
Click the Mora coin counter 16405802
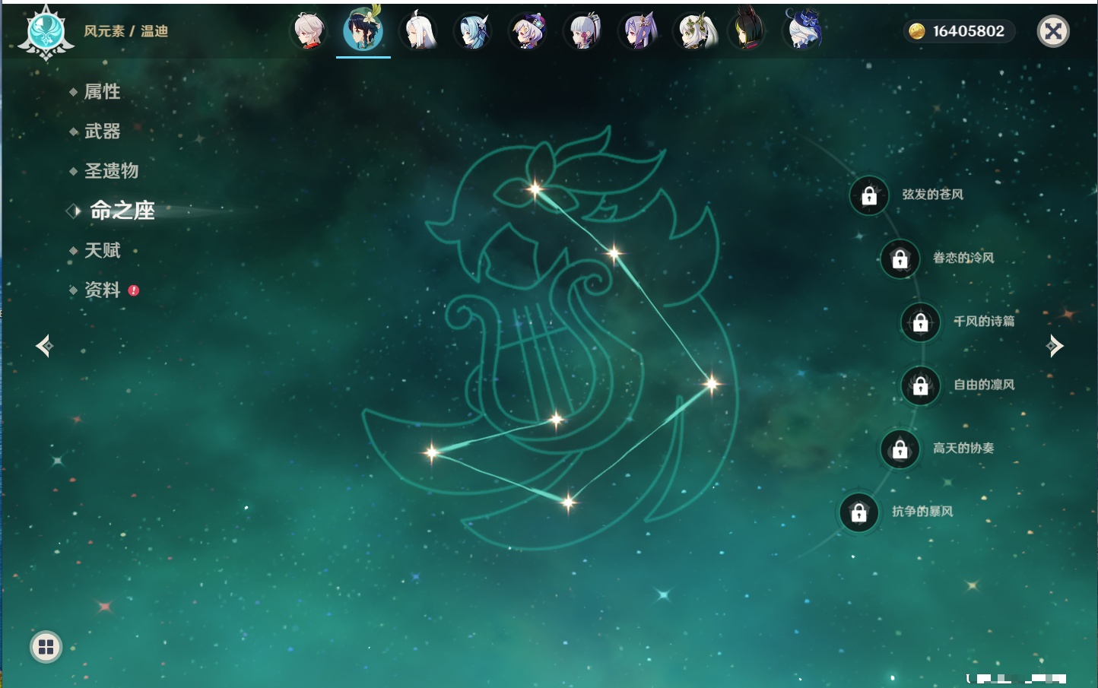tap(960, 31)
